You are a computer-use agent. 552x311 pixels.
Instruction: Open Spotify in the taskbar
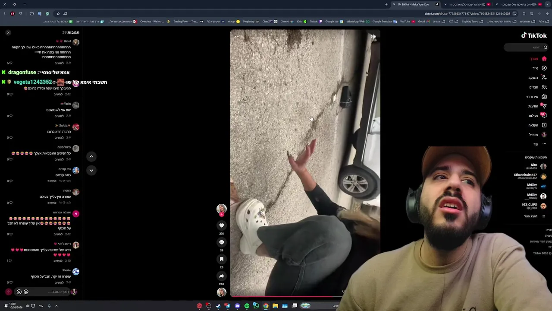click(247, 306)
